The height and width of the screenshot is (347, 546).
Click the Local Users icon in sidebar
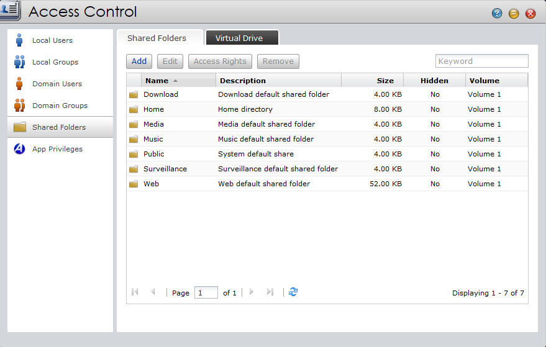(x=19, y=40)
